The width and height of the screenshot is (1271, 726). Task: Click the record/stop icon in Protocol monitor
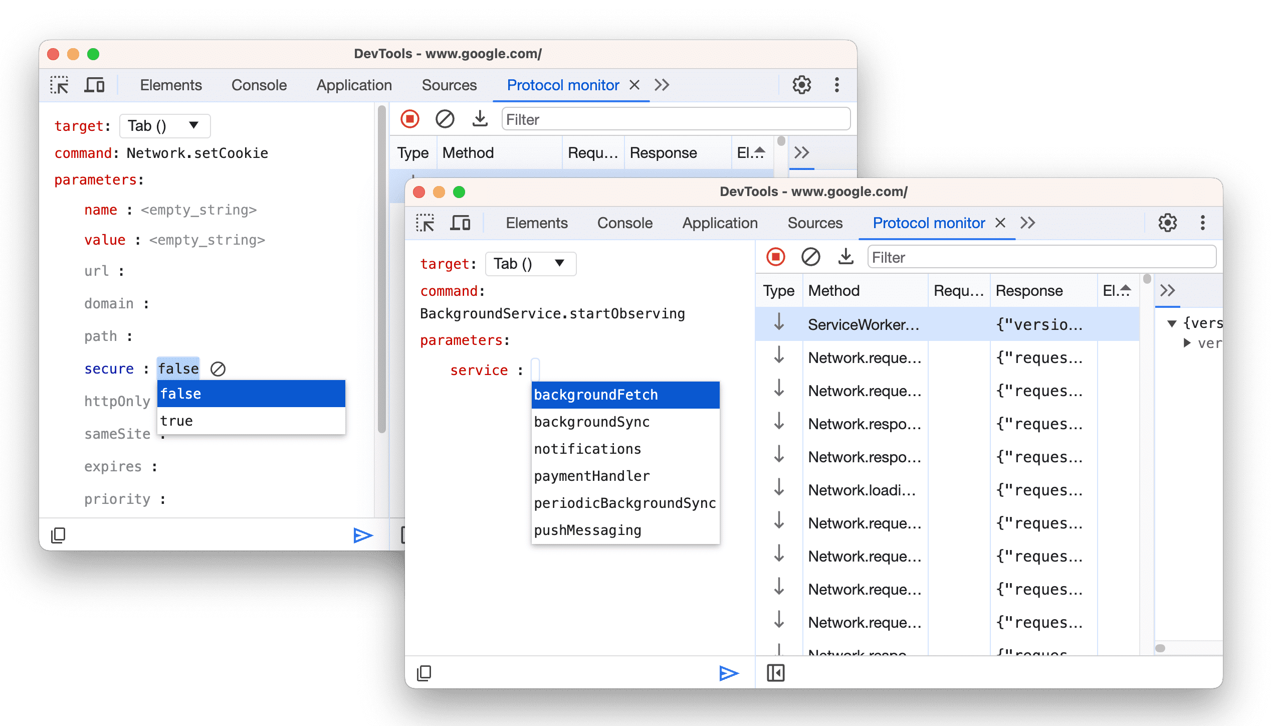coord(776,257)
